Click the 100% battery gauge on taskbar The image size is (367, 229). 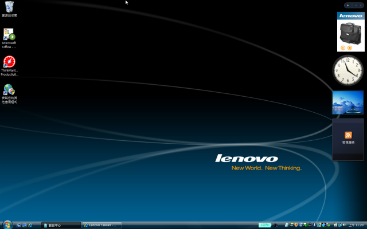tap(264, 225)
